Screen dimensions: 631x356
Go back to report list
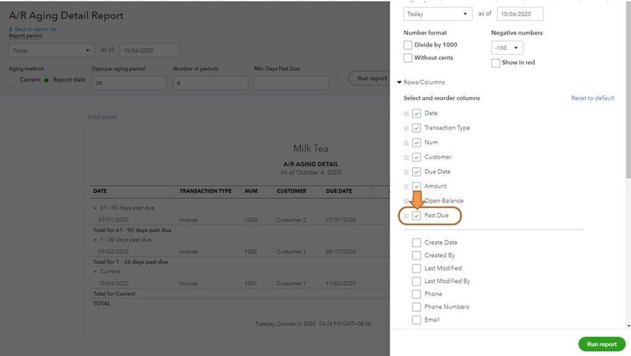click(x=33, y=29)
